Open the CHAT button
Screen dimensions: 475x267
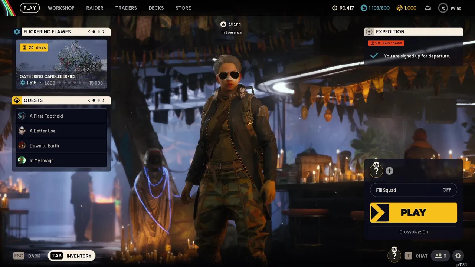tap(422, 256)
